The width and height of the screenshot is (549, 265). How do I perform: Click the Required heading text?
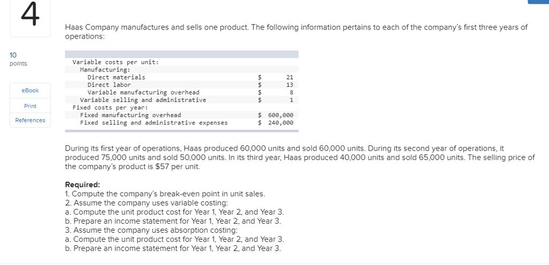[x=83, y=185]
